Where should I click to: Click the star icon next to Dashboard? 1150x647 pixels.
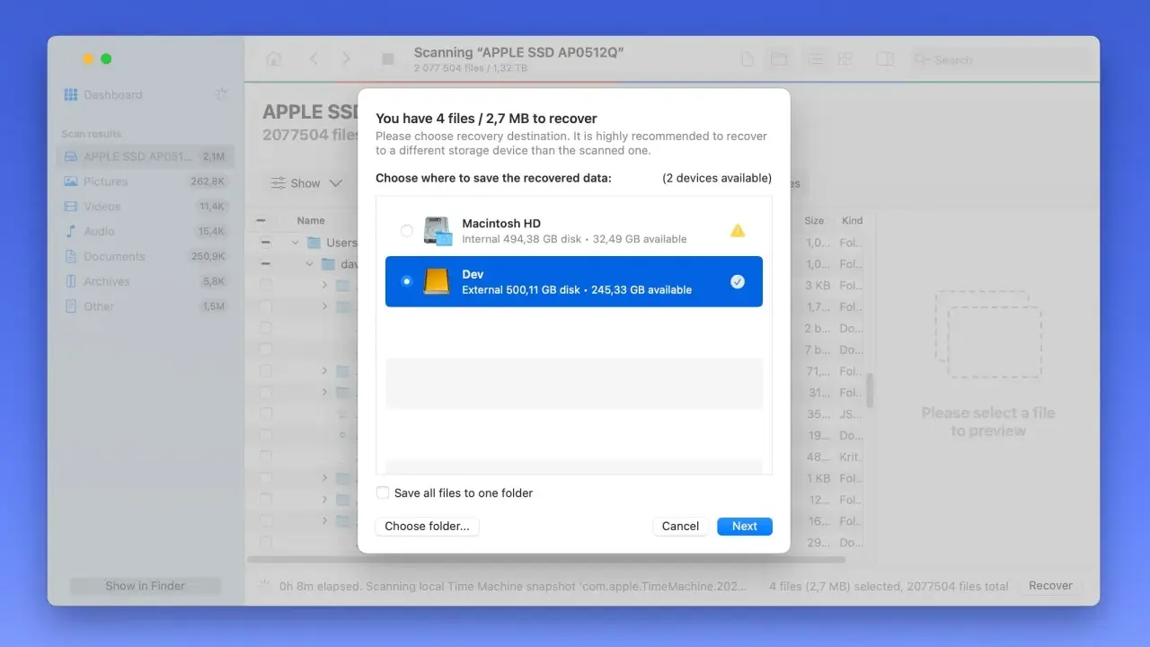point(221,94)
